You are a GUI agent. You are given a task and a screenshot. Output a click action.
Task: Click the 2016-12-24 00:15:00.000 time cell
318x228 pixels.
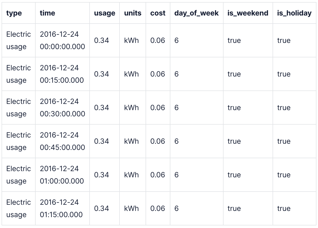coord(62,74)
